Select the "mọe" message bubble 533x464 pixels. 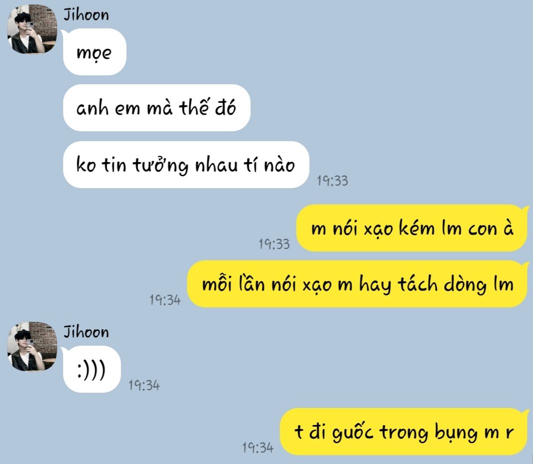pyautogui.click(x=95, y=52)
